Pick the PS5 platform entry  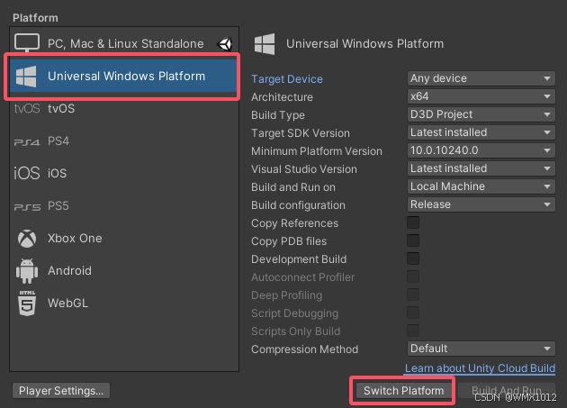pyautogui.click(x=124, y=206)
